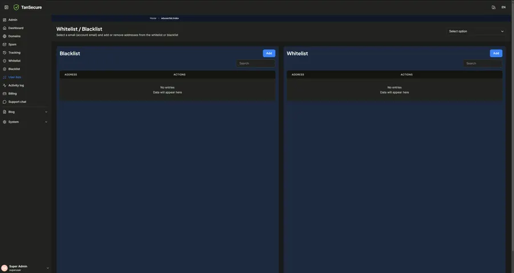
Task: Add an address to the Blacklist
Action: [x=269, y=54]
